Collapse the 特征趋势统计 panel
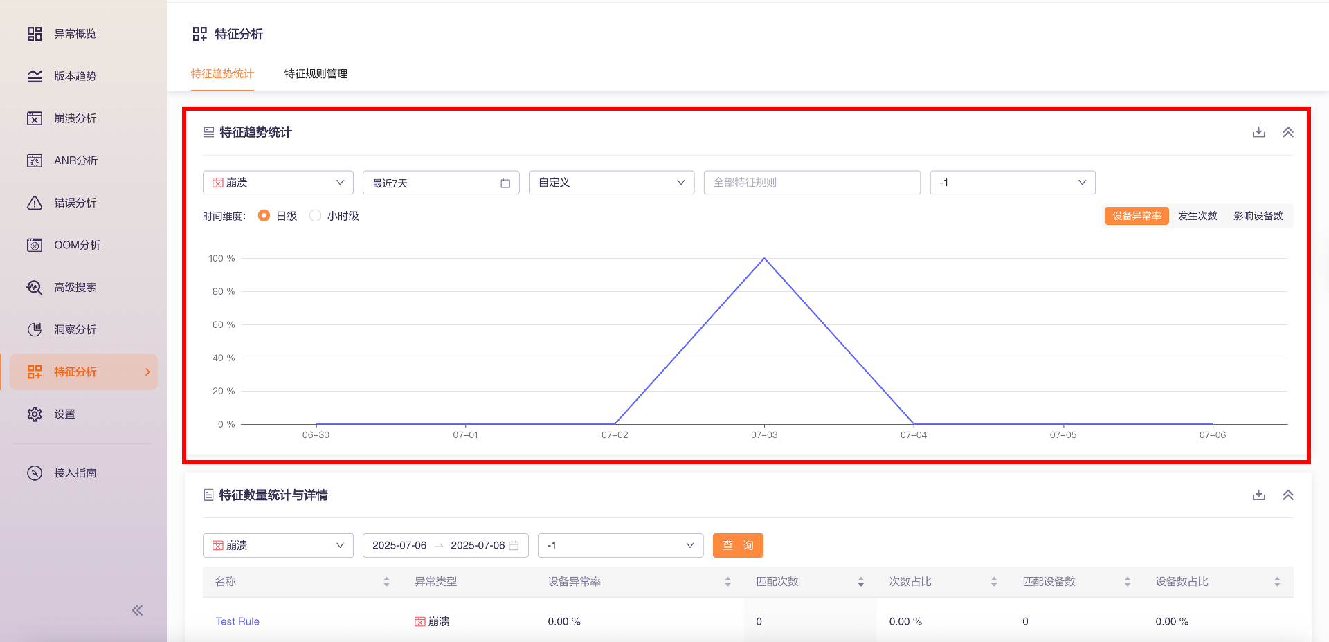Screen dimensions: 1329x642 click(1287, 132)
